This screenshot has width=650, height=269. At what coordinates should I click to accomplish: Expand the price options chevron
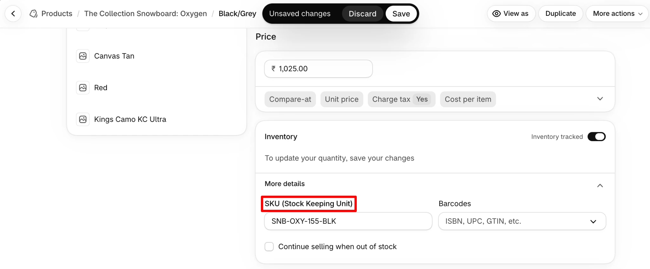point(600,99)
